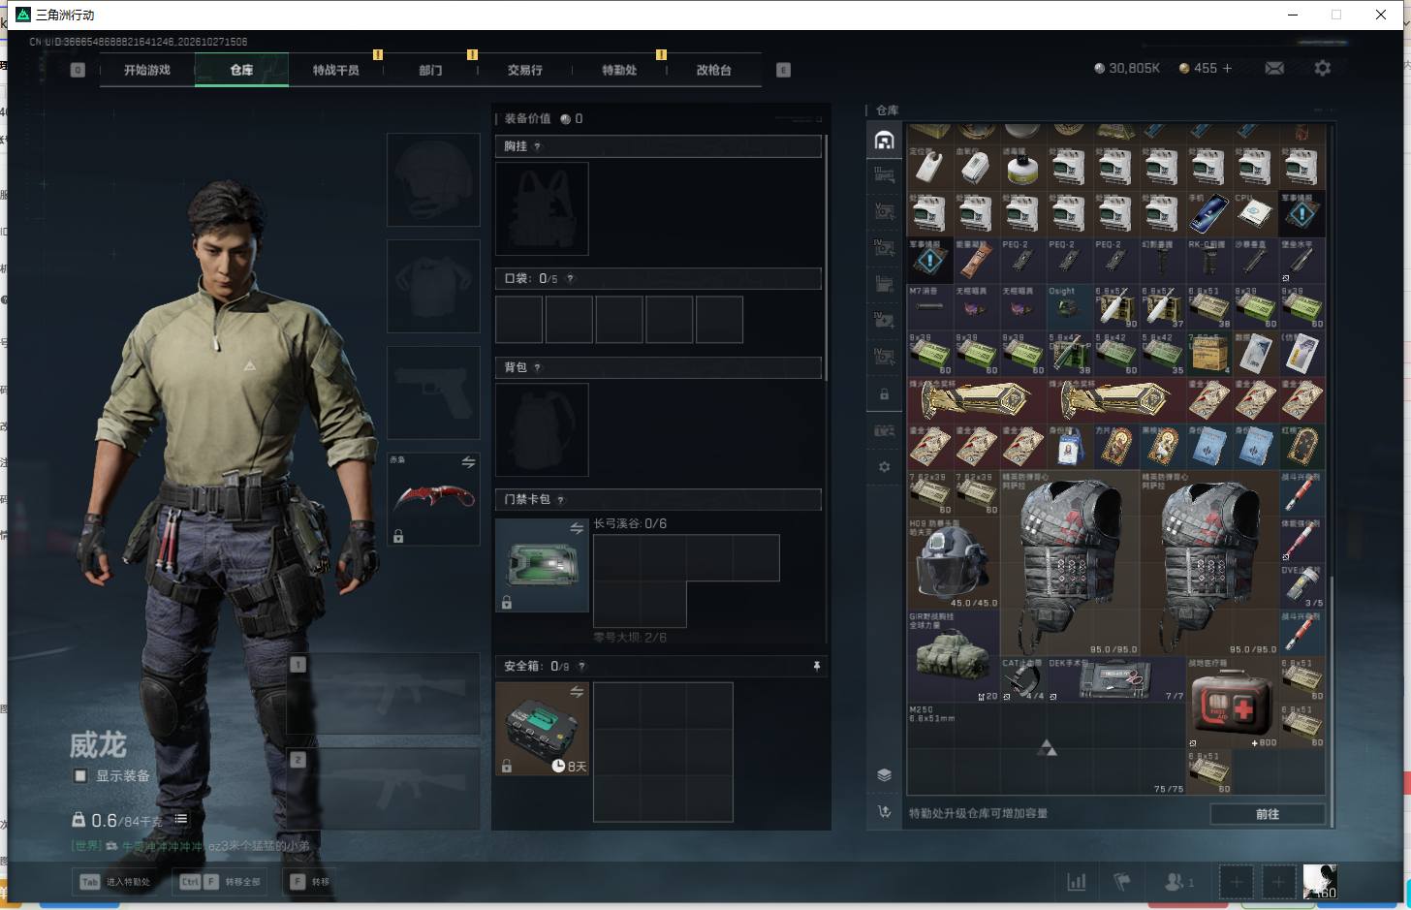1411x910 pixels.
Task: Click 进入特勤处 Tab shortcut button
Action: (x=116, y=882)
